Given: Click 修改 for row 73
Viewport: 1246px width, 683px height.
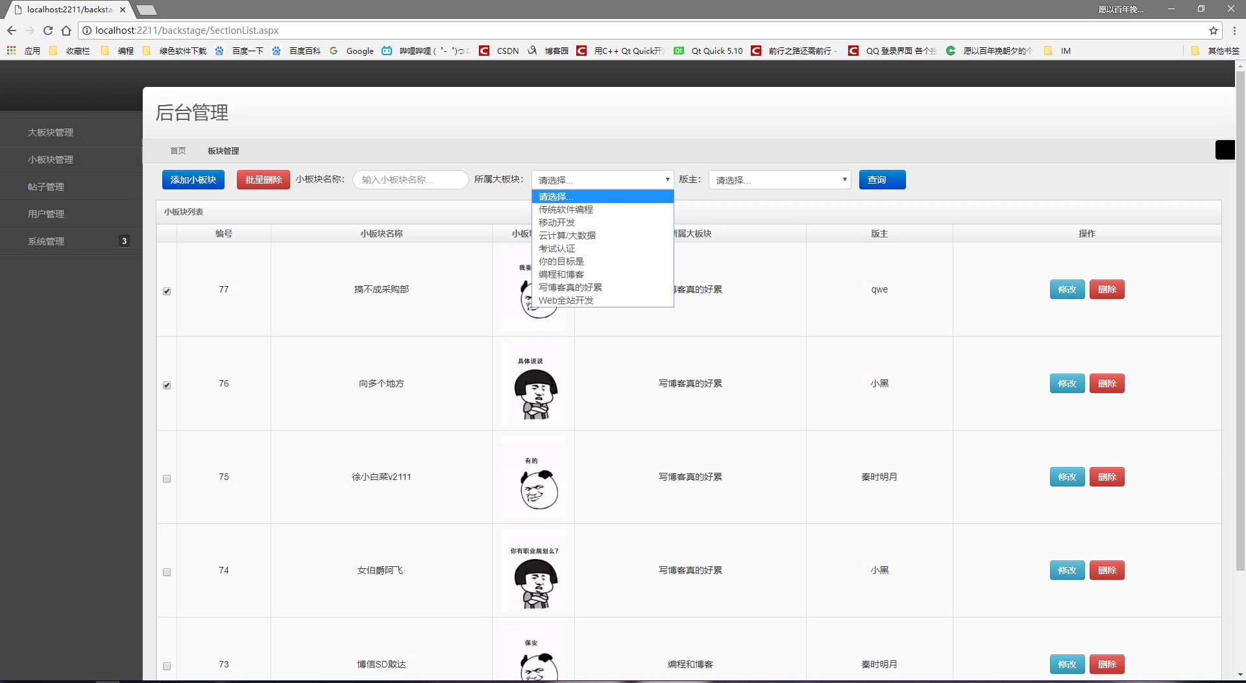Looking at the screenshot, I should [1067, 664].
